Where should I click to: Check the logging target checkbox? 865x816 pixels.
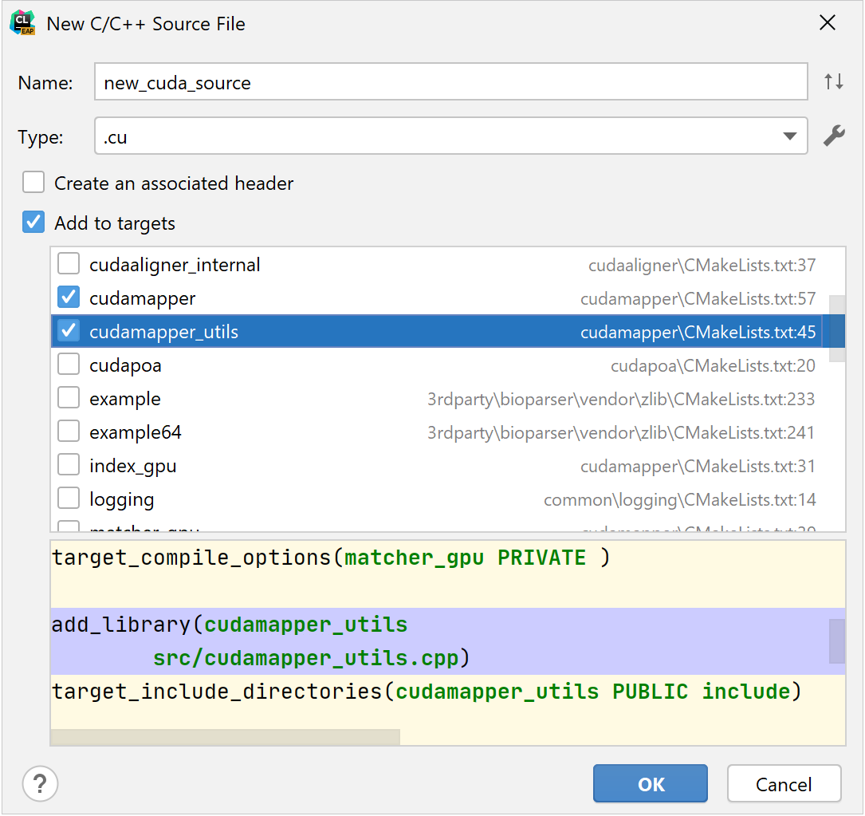(x=69, y=499)
